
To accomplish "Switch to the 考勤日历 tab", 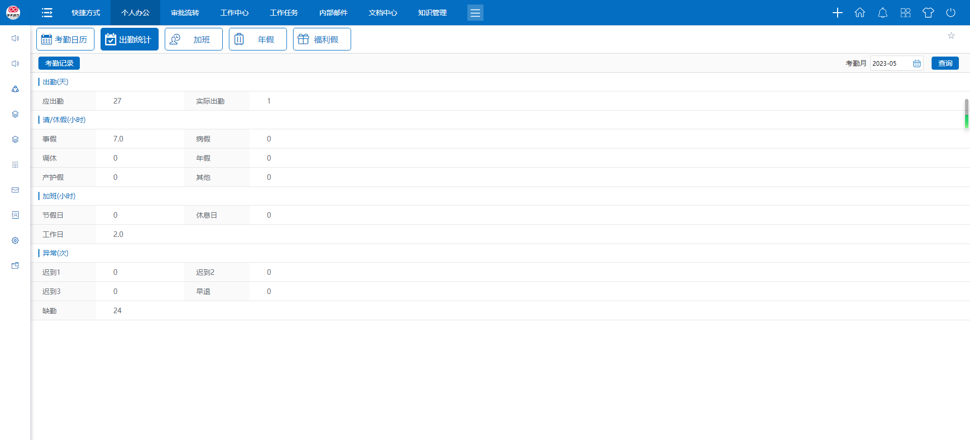I will click(x=65, y=39).
